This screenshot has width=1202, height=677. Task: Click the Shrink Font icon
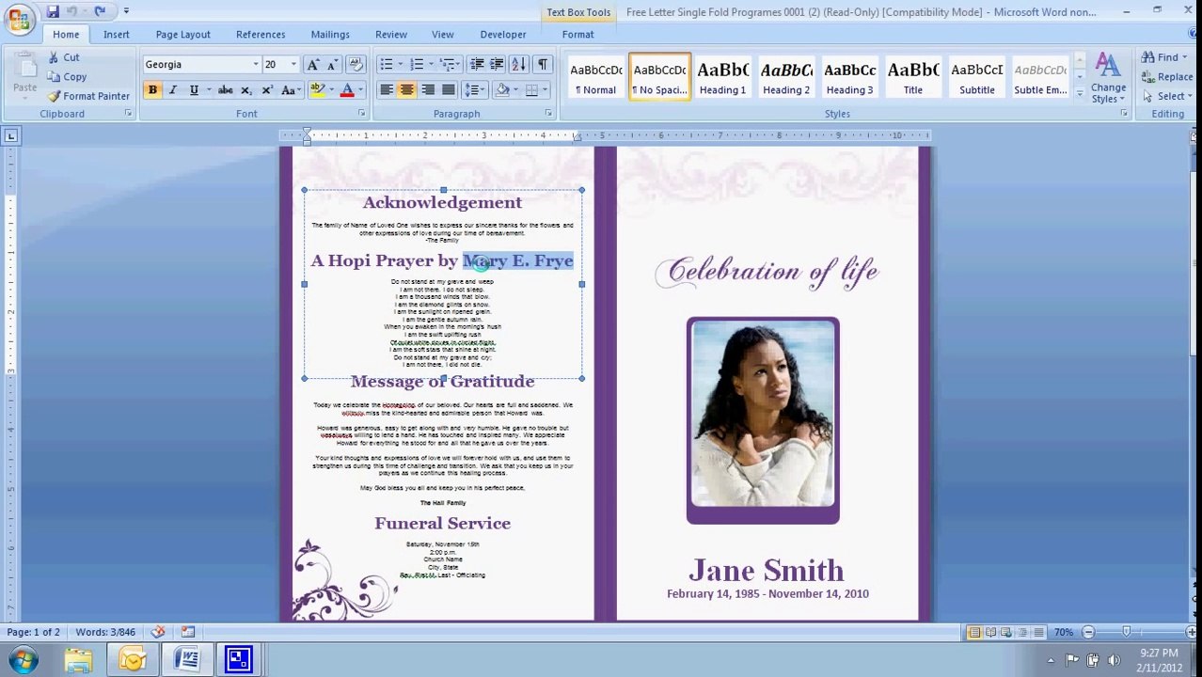(333, 65)
